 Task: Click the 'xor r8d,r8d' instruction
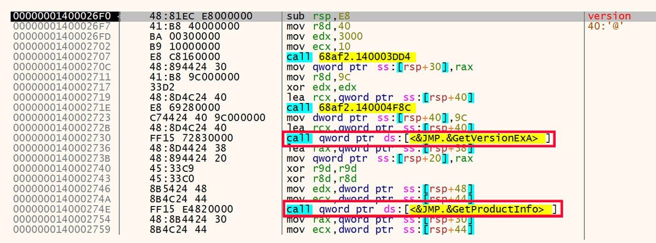[x=321, y=179]
